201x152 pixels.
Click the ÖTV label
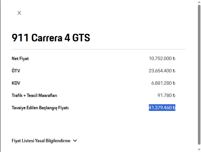(x=16, y=71)
